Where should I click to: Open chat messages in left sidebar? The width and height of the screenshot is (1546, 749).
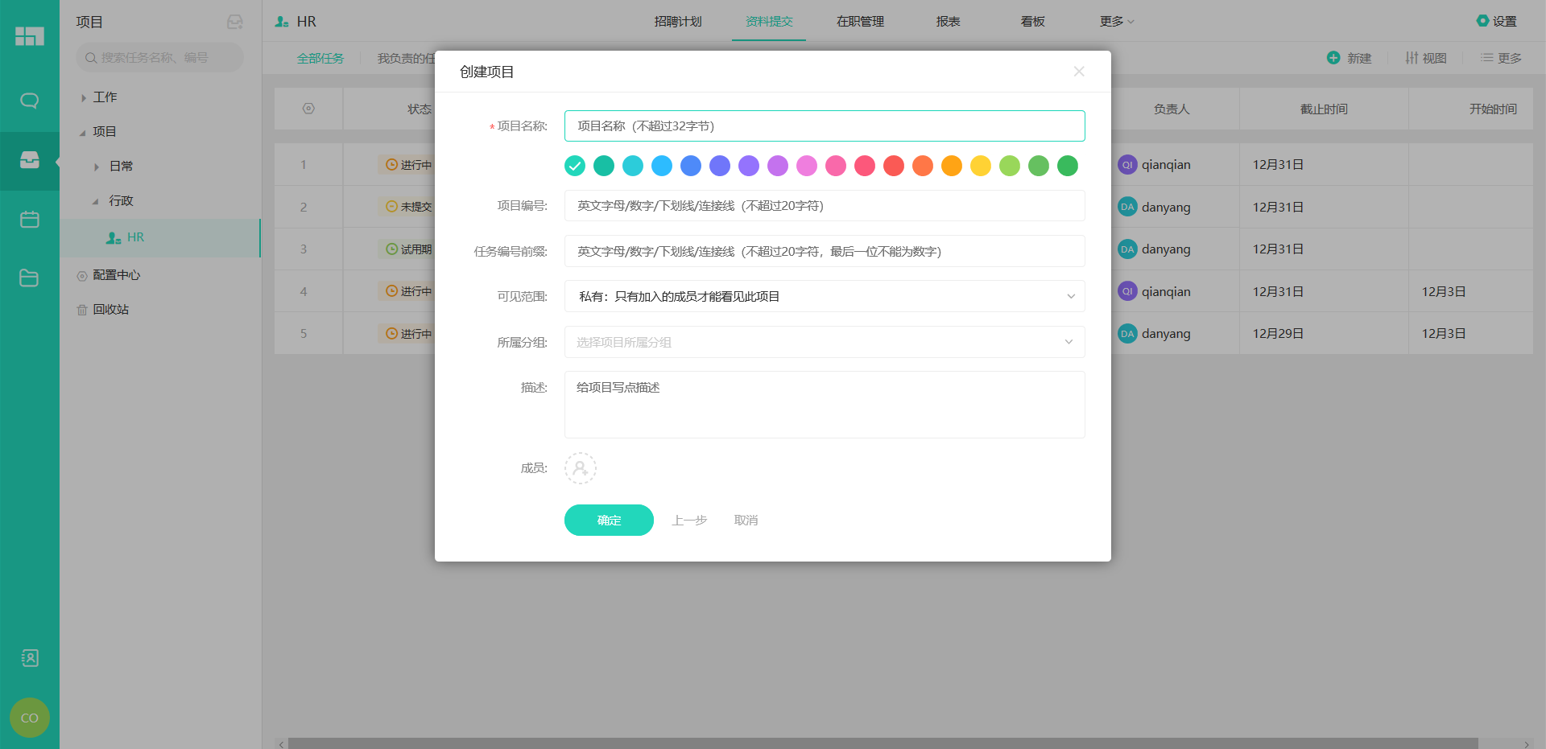30,101
